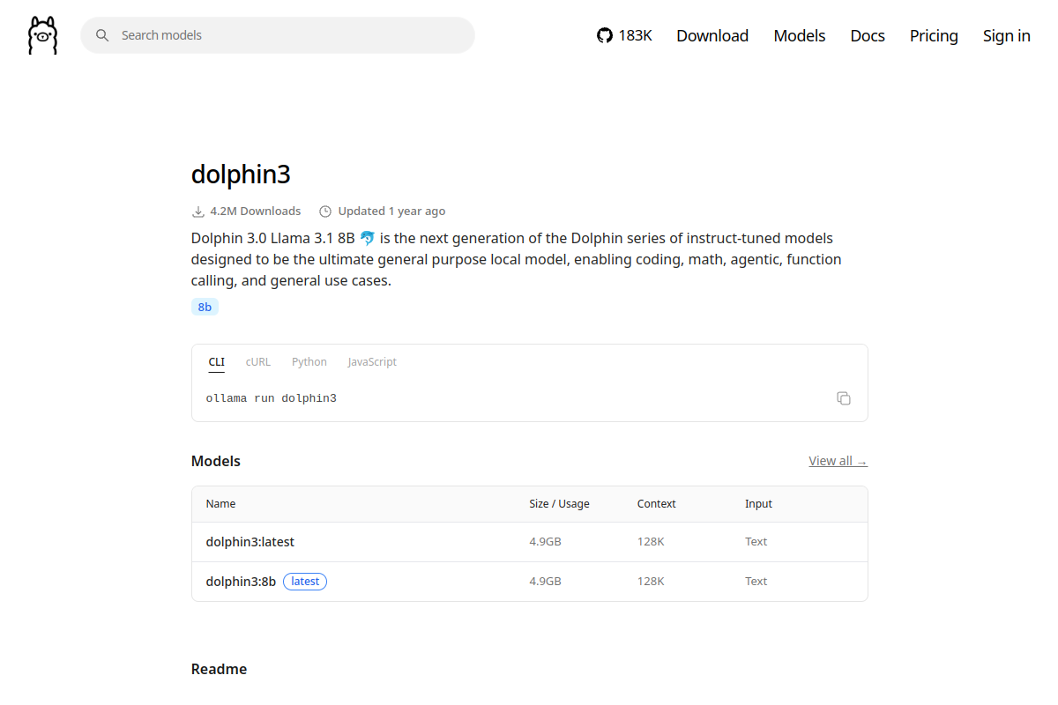
Task: Open the Models page
Action: pyautogui.click(x=800, y=35)
